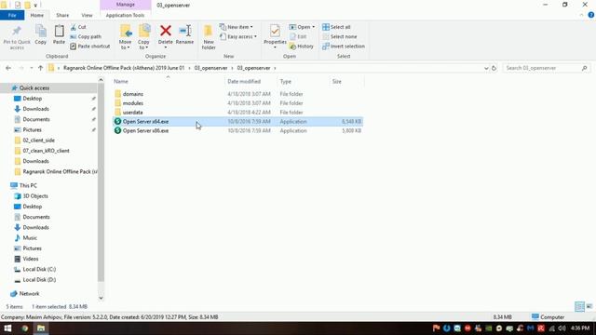
Task: Open the File menu tab
Action: point(12,15)
